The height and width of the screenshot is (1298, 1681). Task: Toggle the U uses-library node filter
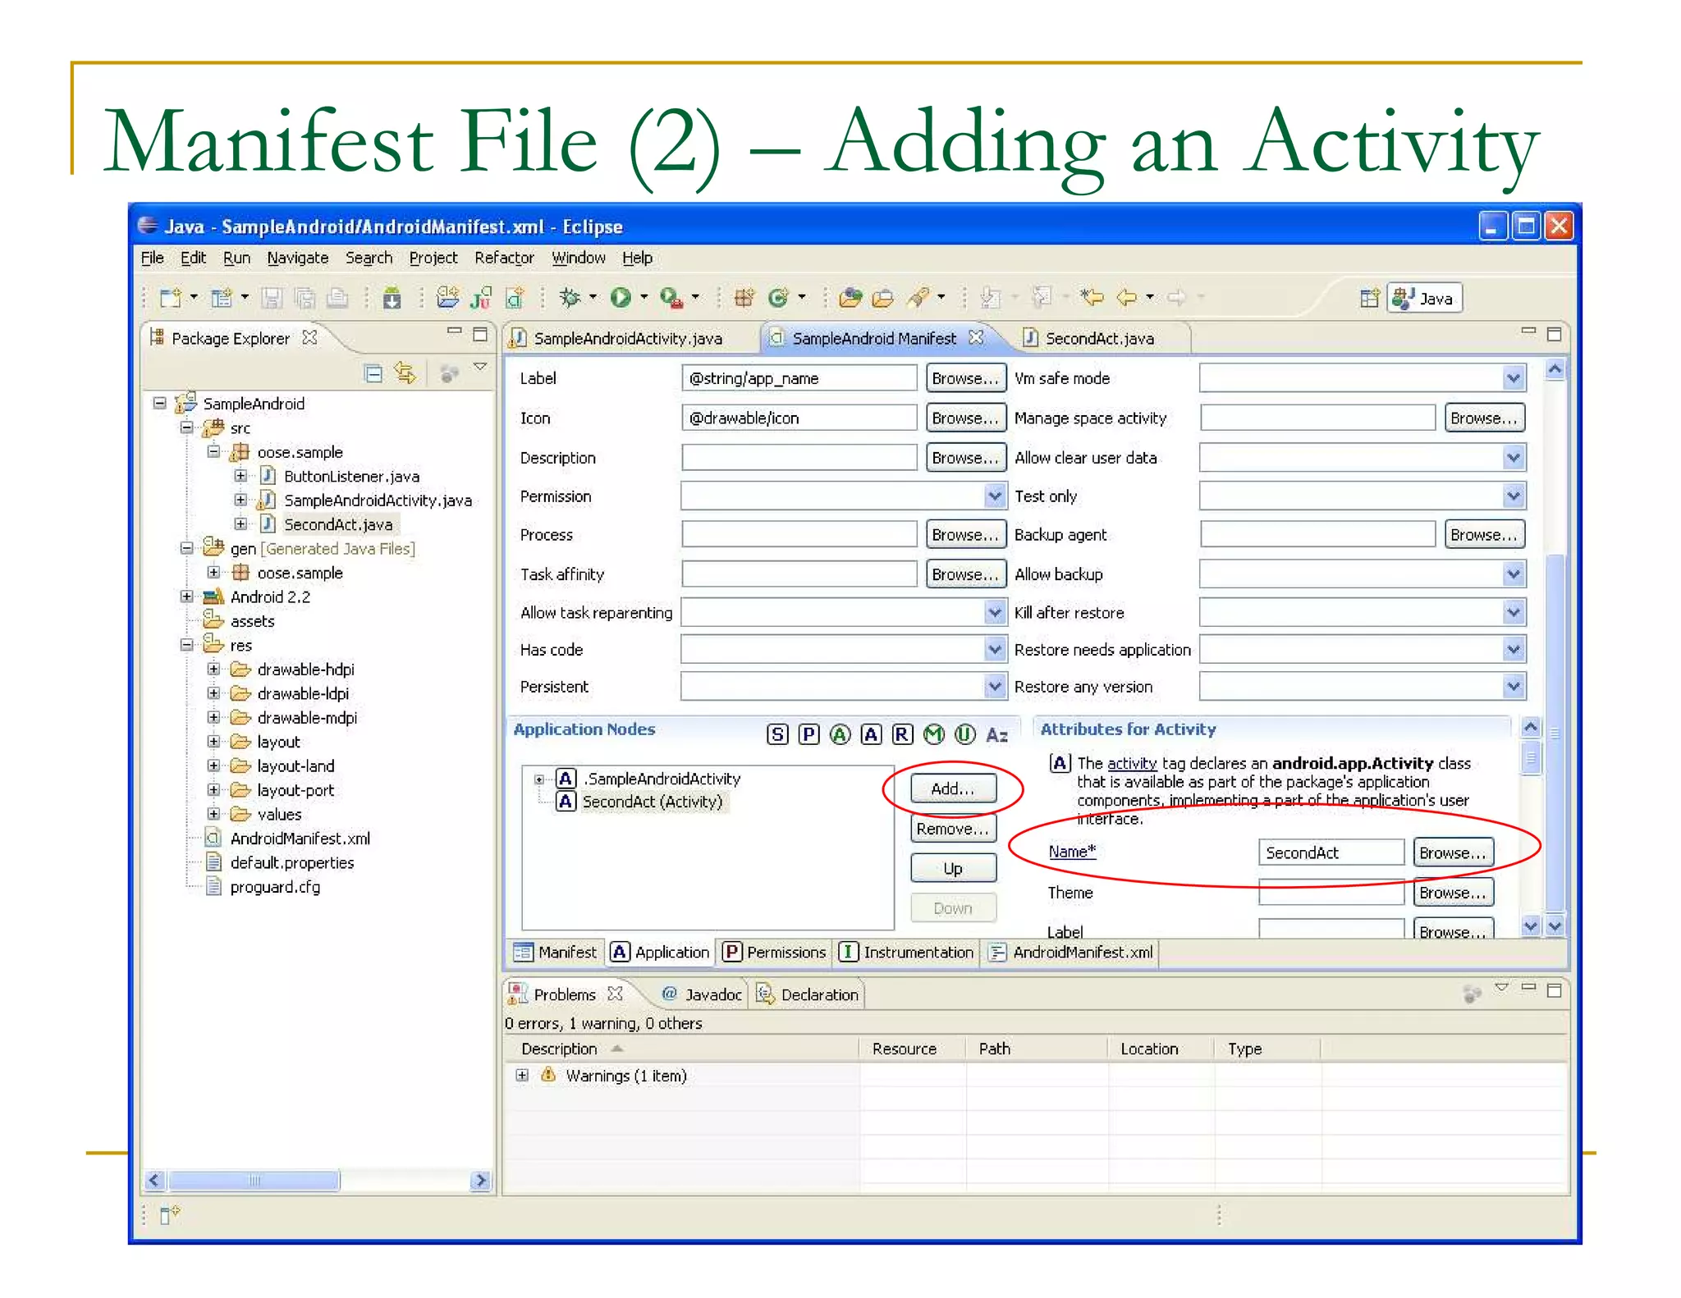(965, 734)
